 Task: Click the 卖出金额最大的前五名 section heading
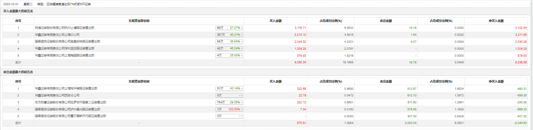[18, 72]
